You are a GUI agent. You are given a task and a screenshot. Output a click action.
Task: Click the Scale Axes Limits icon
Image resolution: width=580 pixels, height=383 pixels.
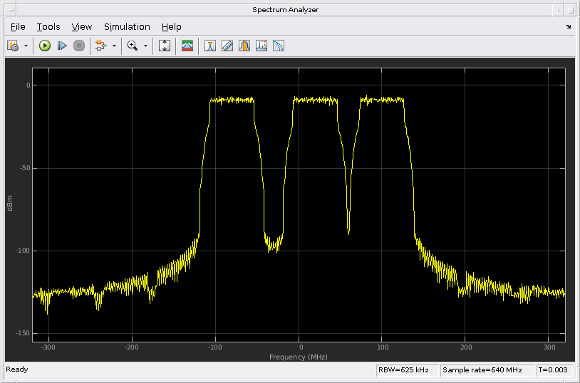(165, 46)
